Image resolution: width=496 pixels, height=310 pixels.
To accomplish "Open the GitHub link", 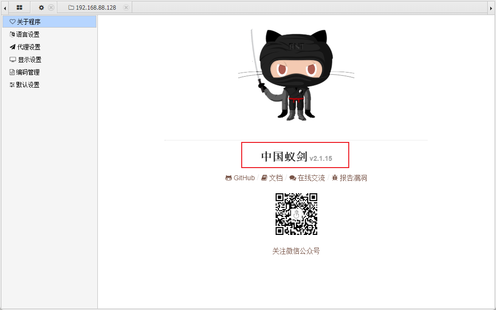I will [x=240, y=178].
